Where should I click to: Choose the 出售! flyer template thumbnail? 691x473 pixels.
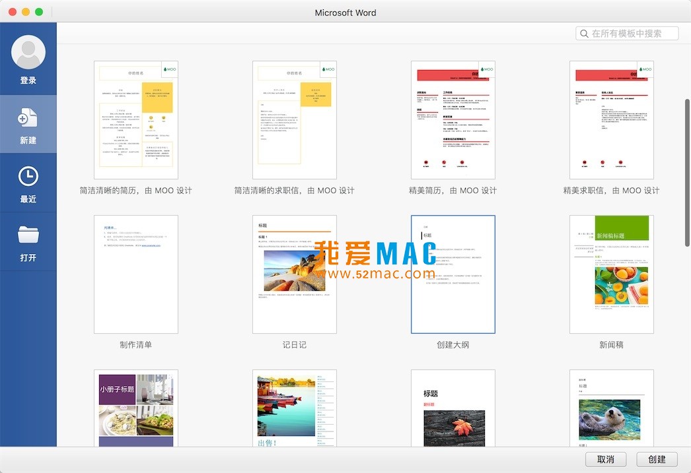[295, 408]
